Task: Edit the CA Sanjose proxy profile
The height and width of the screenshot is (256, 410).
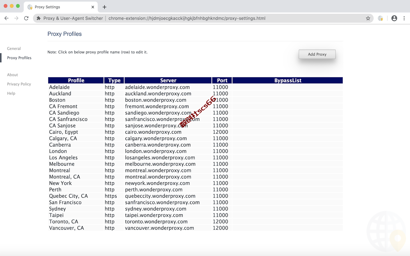Action: coord(195,125)
